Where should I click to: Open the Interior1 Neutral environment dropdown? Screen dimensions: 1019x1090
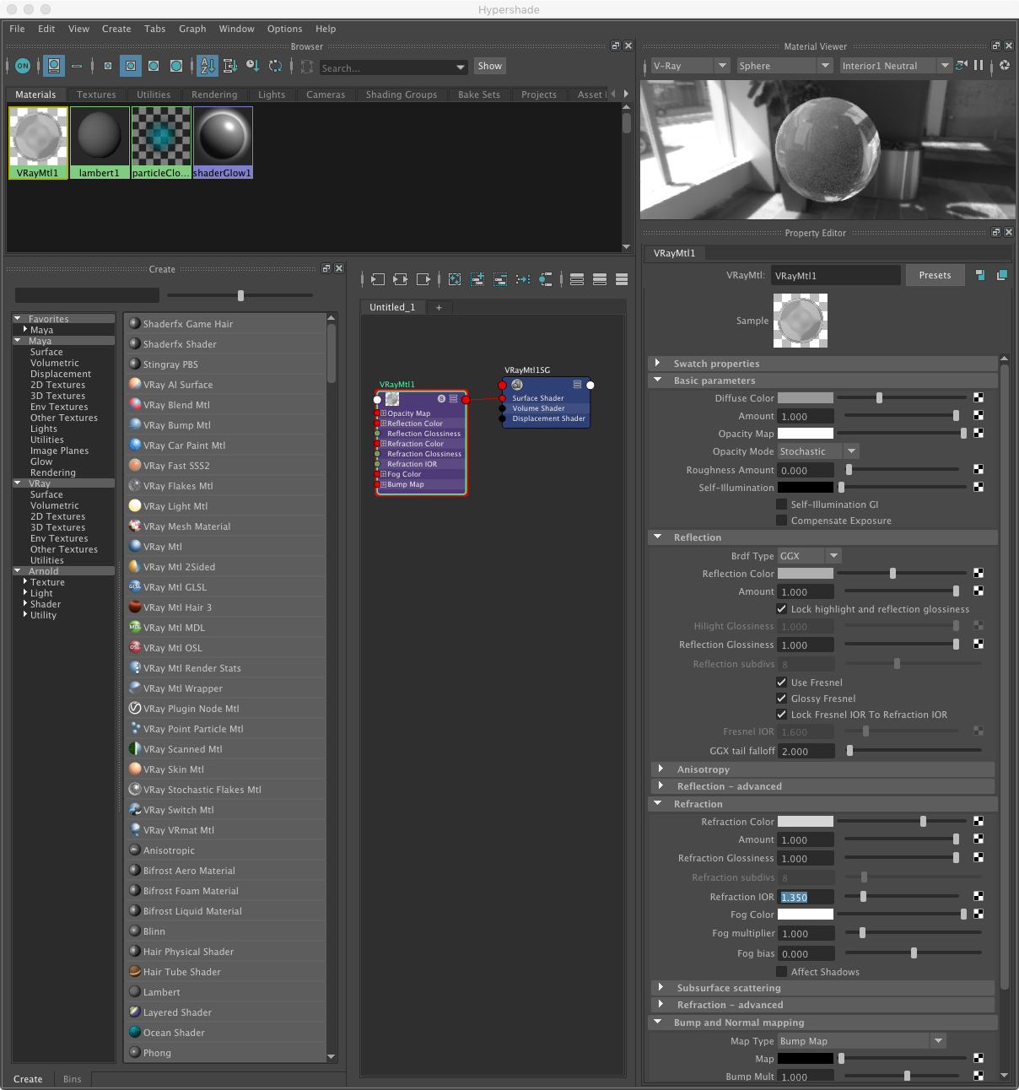click(895, 66)
